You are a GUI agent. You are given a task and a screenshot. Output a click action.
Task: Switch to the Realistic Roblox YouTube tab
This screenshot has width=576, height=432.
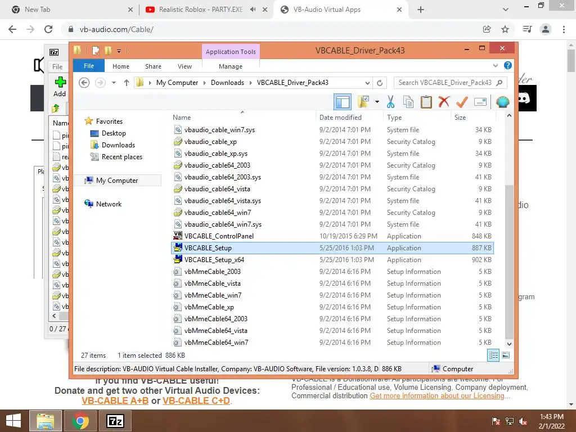click(x=201, y=10)
